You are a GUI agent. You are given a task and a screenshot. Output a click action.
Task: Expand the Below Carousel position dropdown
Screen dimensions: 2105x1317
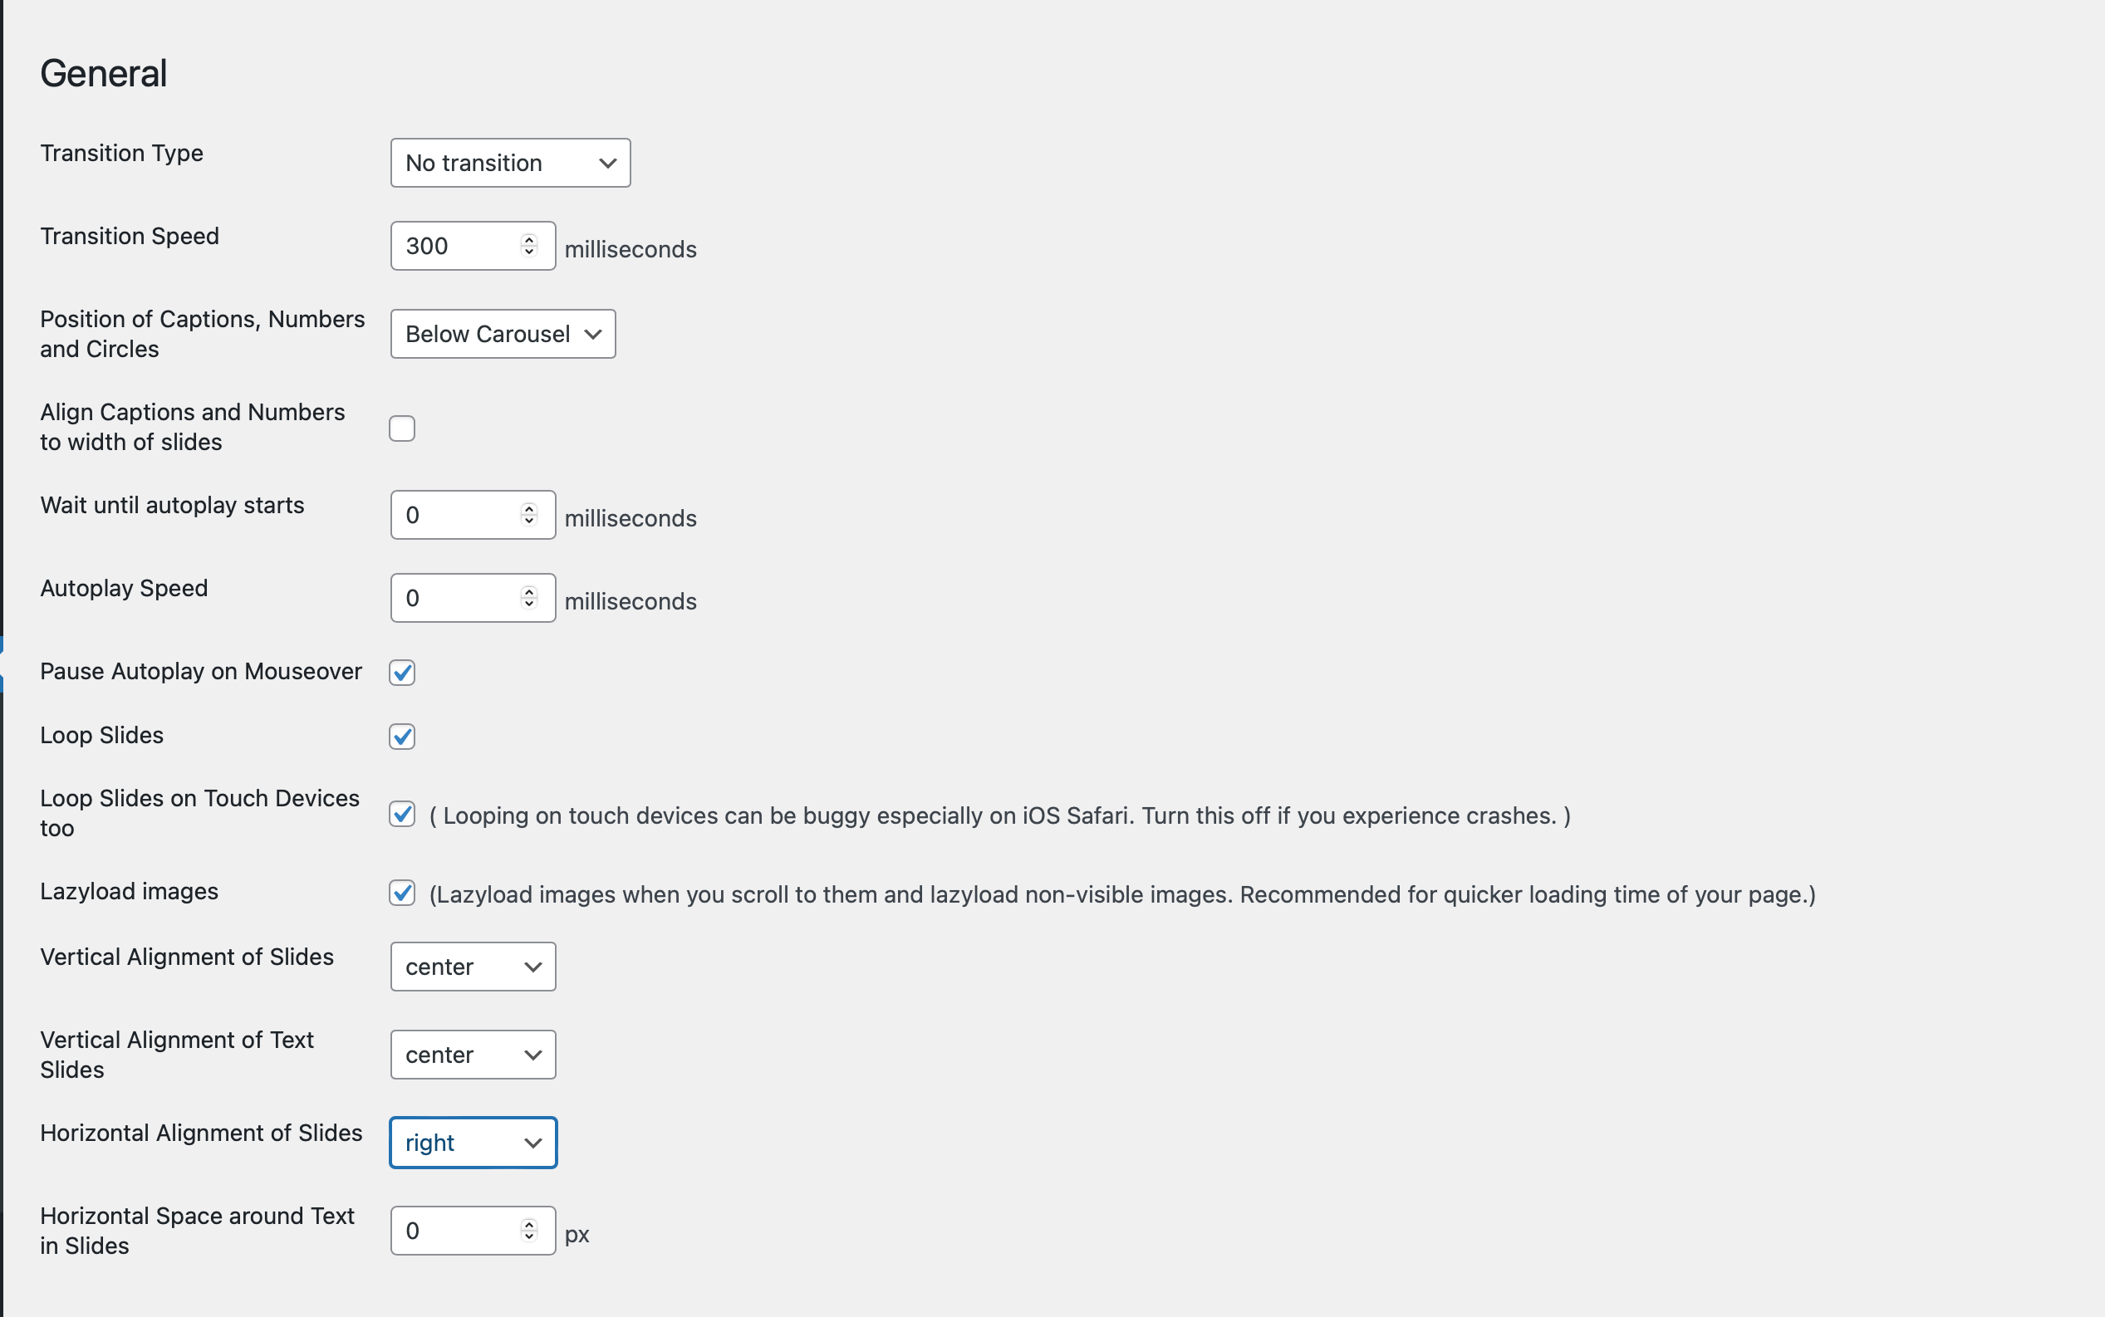pyautogui.click(x=503, y=335)
